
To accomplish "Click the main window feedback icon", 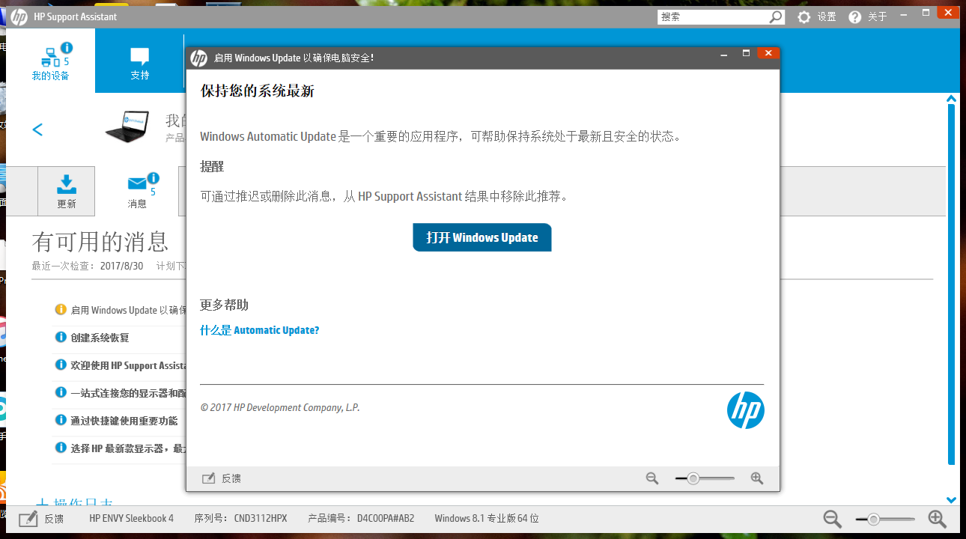I will (28, 518).
